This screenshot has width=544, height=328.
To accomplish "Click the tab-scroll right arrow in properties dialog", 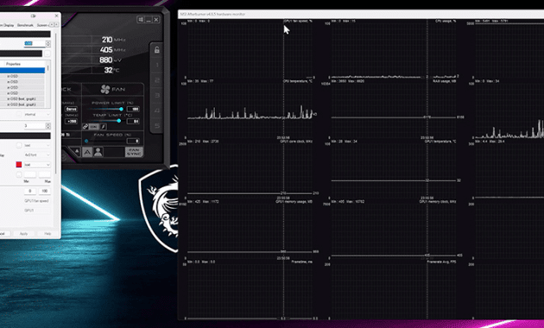I will point(56,25).
